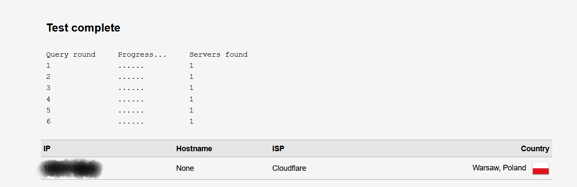Image resolution: width=577 pixels, height=187 pixels.
Task: Click servers found value for round 2
Action: coord(191,77)
